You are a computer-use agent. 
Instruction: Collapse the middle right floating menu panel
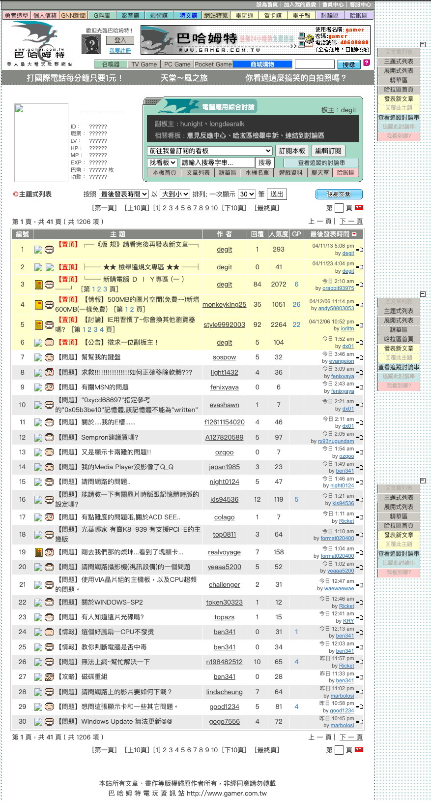(x=423, y=294)
